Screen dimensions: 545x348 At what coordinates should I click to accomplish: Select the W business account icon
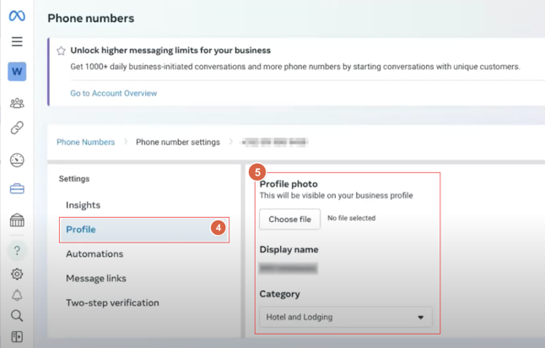click(17, 72)
